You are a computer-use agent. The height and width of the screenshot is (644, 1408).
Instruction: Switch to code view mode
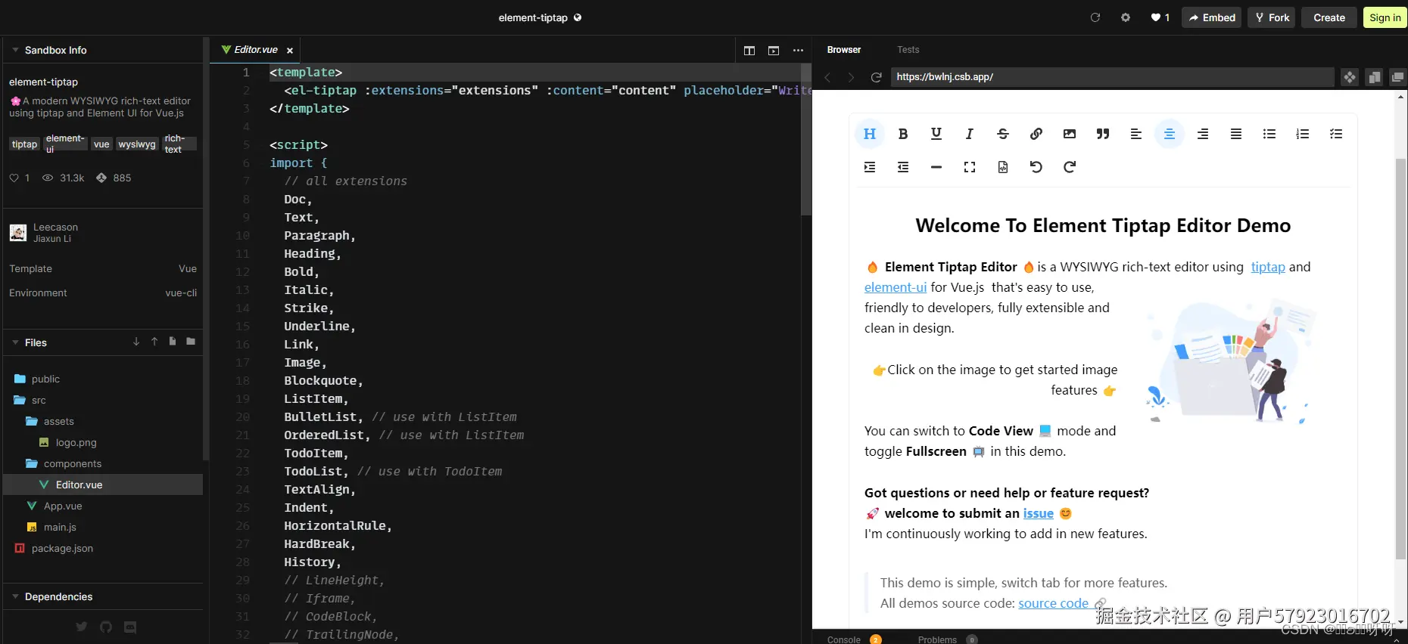point(1003,167)
